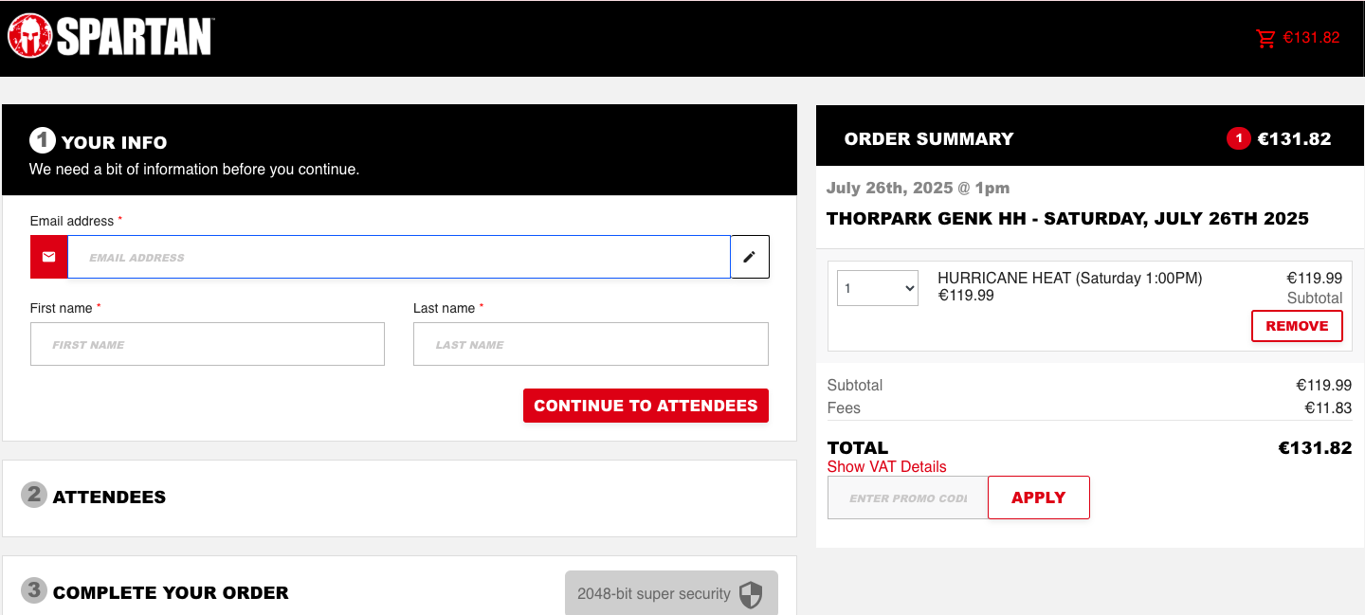
Task: Click the promo code field
Action: point(907,497)
